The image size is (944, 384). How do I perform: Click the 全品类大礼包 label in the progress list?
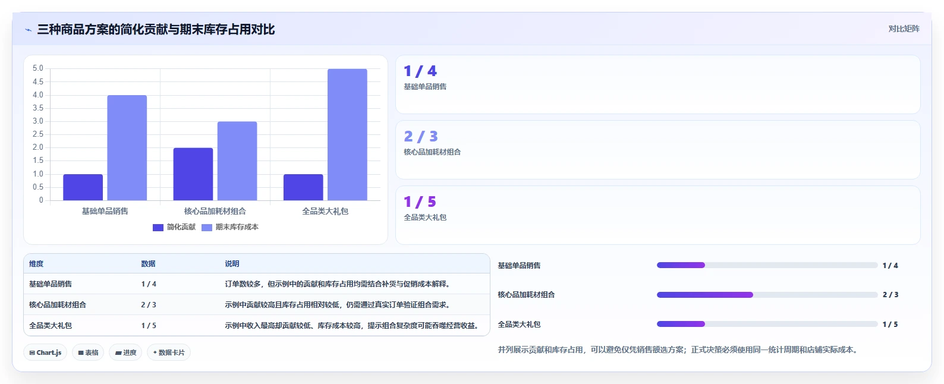click(x=519, y=325)
